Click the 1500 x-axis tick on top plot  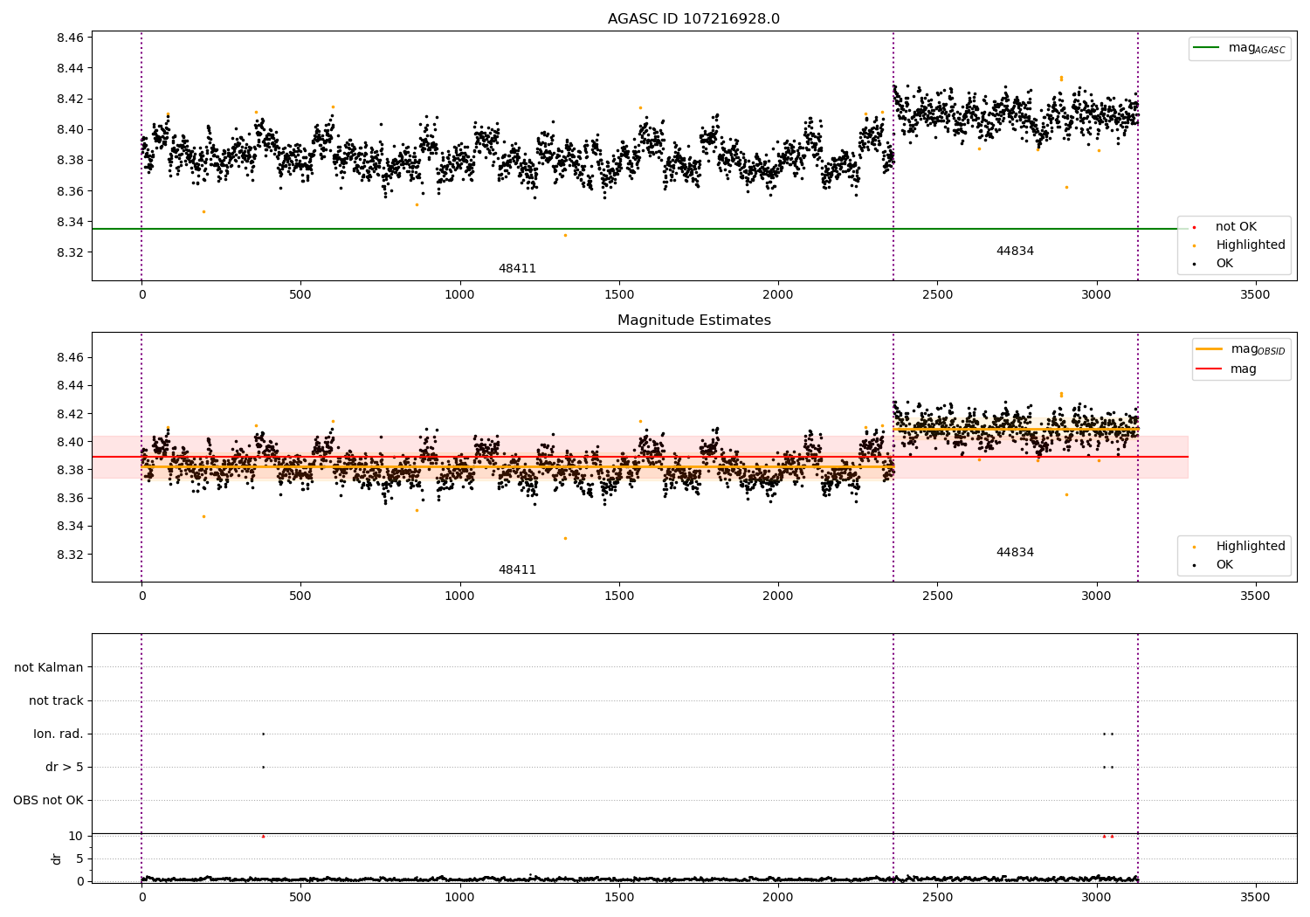(619, 295)
